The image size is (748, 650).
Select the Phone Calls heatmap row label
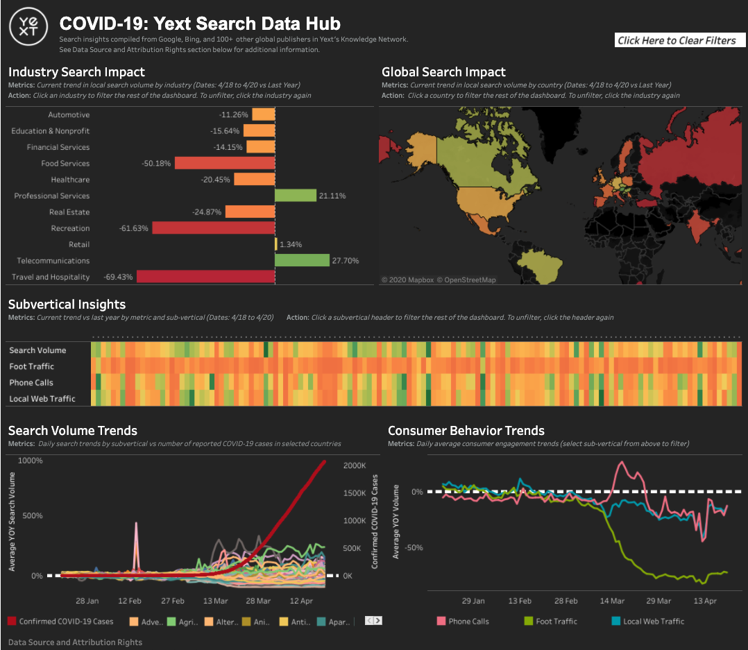tap(31, 383)
